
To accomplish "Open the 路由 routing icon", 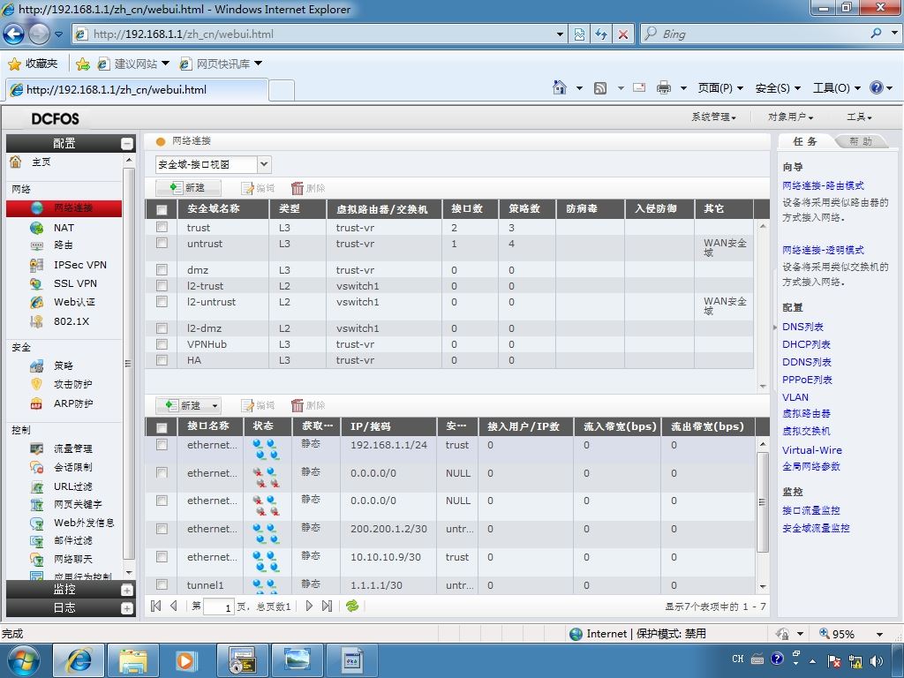I will (x=37, y=245).
